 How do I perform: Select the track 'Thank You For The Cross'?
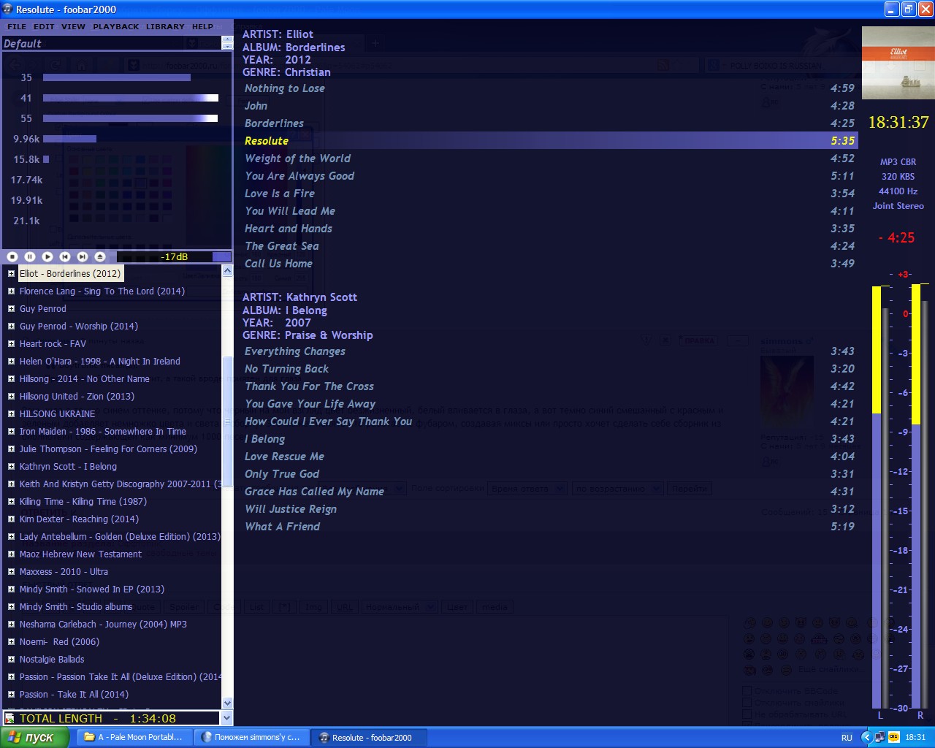point(309,386)
